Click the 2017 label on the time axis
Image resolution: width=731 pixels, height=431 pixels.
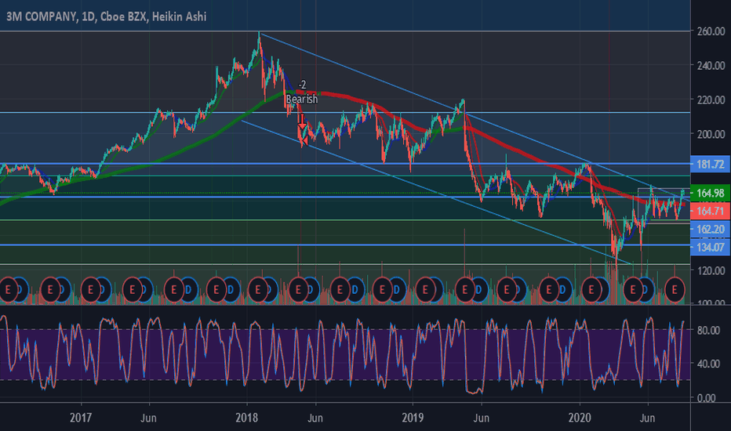click(x=81, y=418)
